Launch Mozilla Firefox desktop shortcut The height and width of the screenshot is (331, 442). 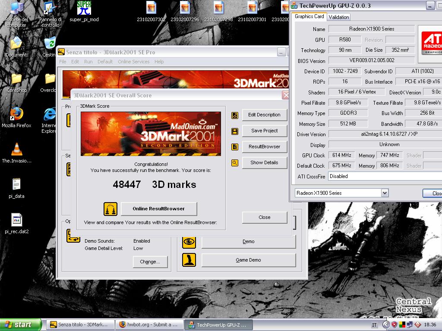(16, 118)
